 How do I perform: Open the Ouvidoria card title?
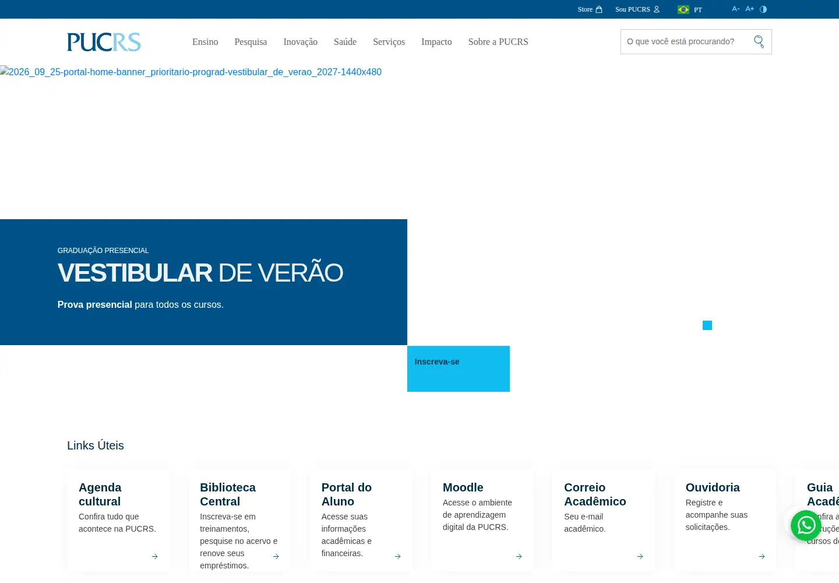pyautogui.click(x=713, y=487)
